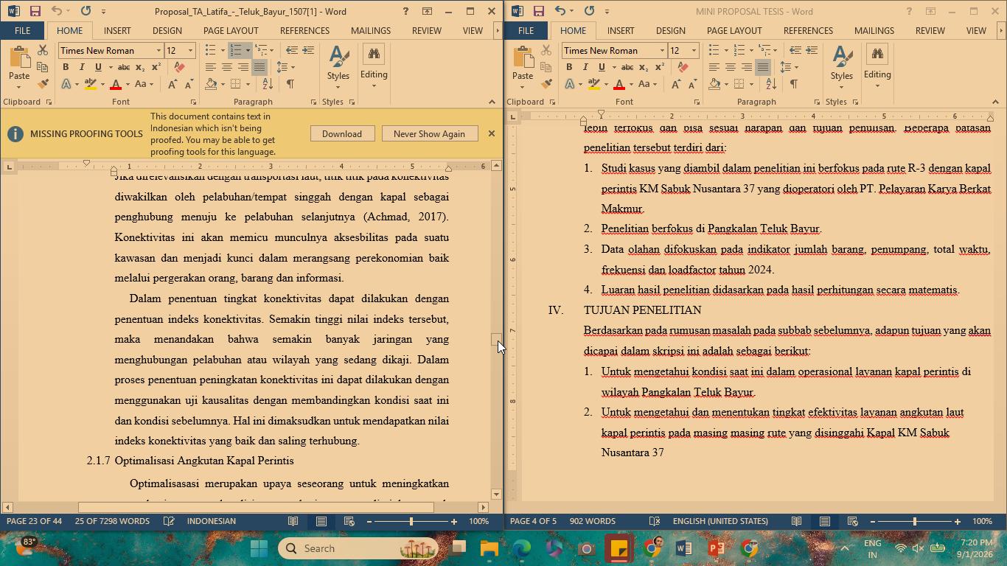This screenshot has height=566, width=1007.
Task: Click Never Show Again button
Action: [x=429, y=133]
